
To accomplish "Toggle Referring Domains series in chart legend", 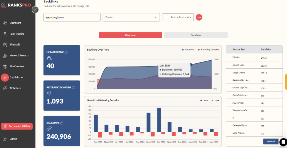I will click(x=208, y=50).
